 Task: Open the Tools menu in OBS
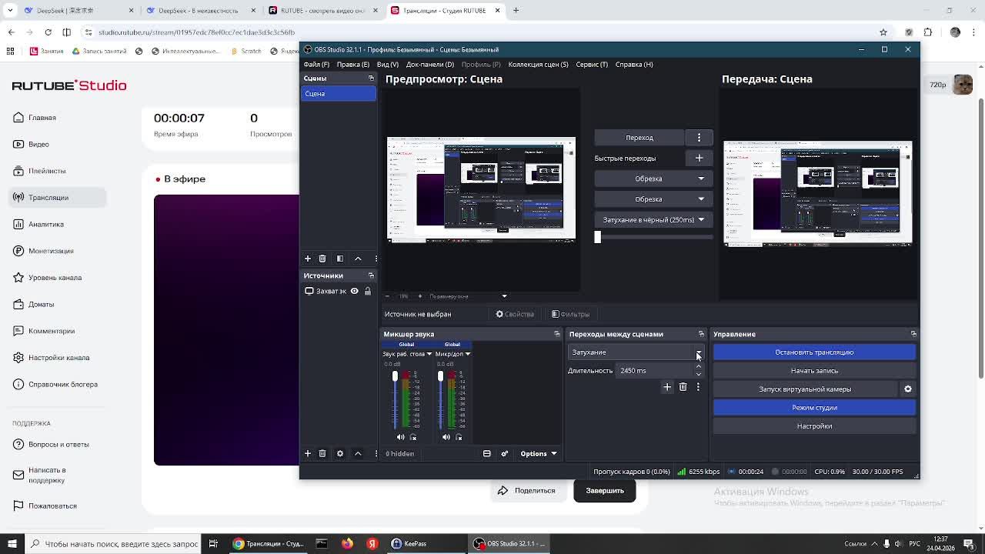pos(592,65)
